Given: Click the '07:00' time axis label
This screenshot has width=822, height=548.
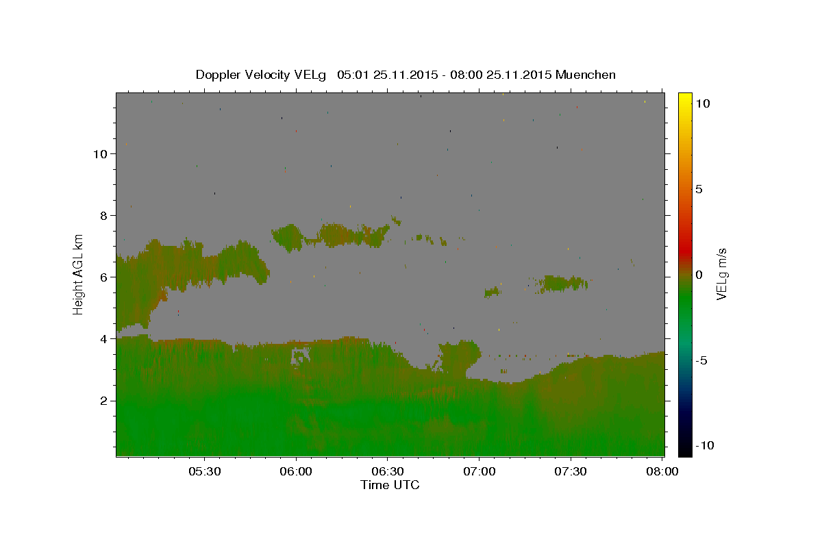Looking at the screenshot, I should coord(479,471).
